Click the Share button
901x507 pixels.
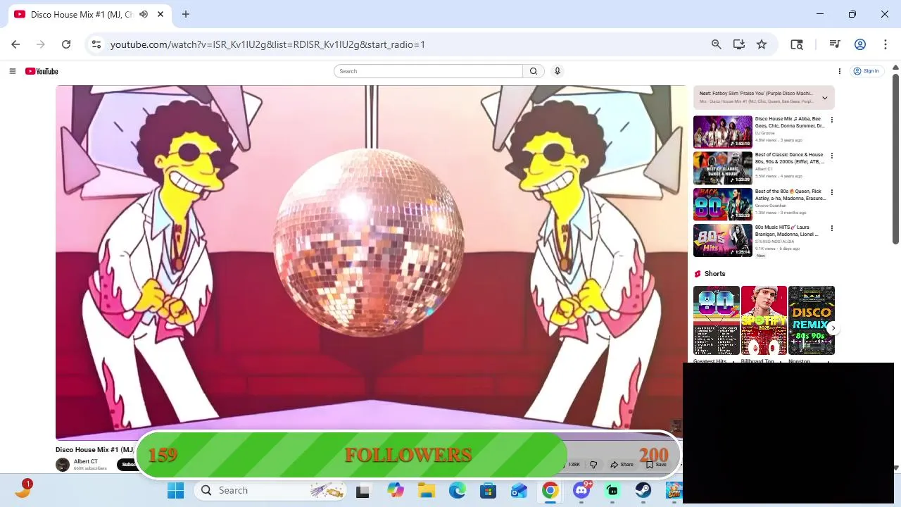[x=622, y=465]
